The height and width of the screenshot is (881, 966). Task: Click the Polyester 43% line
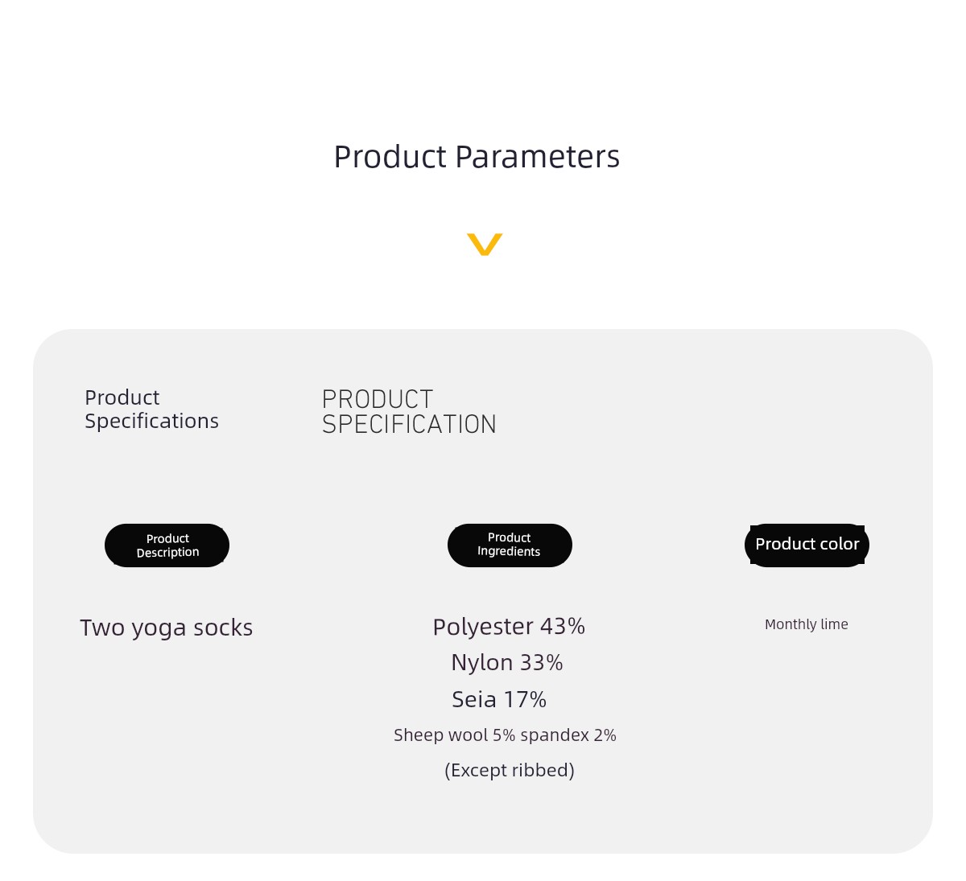(509, 627)
